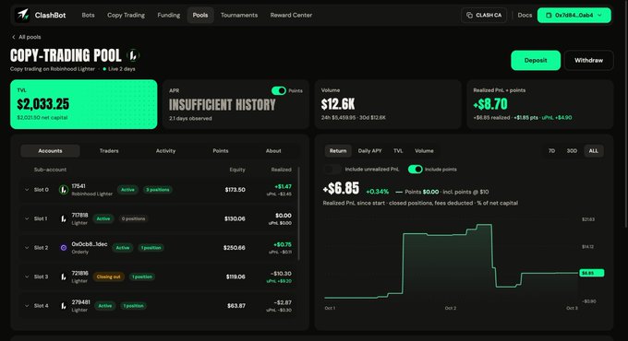The width and height of the screenshot is (628, 341).
Task: Enable Include unrealized PnL toggle
Action: pyautogui.click(x=332, y=169)
